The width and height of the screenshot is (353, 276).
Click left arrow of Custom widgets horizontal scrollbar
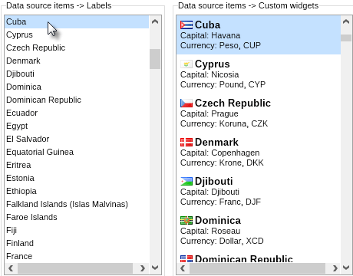click(183, 268)
